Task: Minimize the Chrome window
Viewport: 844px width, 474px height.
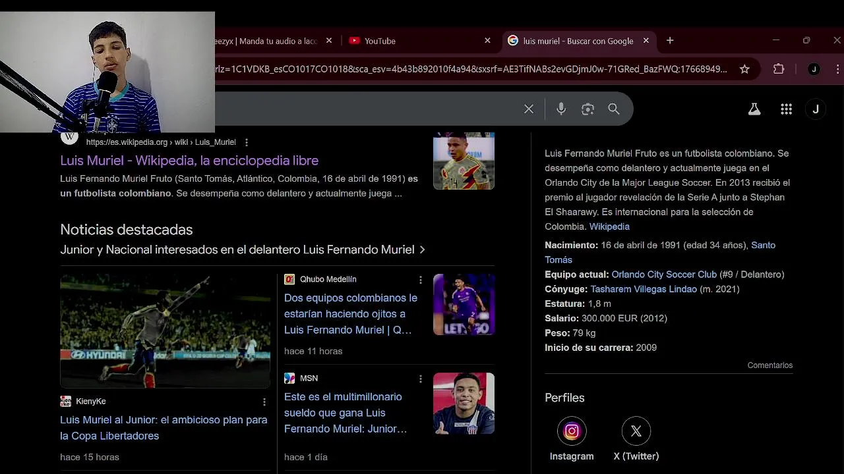Action: click(x=776, y=40)
